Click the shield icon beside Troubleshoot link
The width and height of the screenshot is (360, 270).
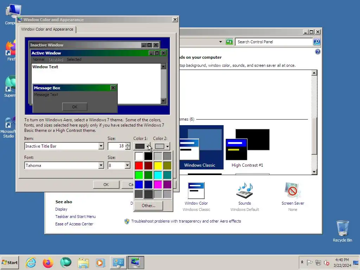coord(127,221)
